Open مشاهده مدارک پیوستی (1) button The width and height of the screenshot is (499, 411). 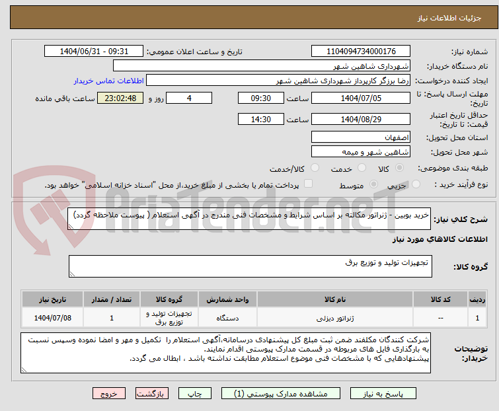(281, 394)
